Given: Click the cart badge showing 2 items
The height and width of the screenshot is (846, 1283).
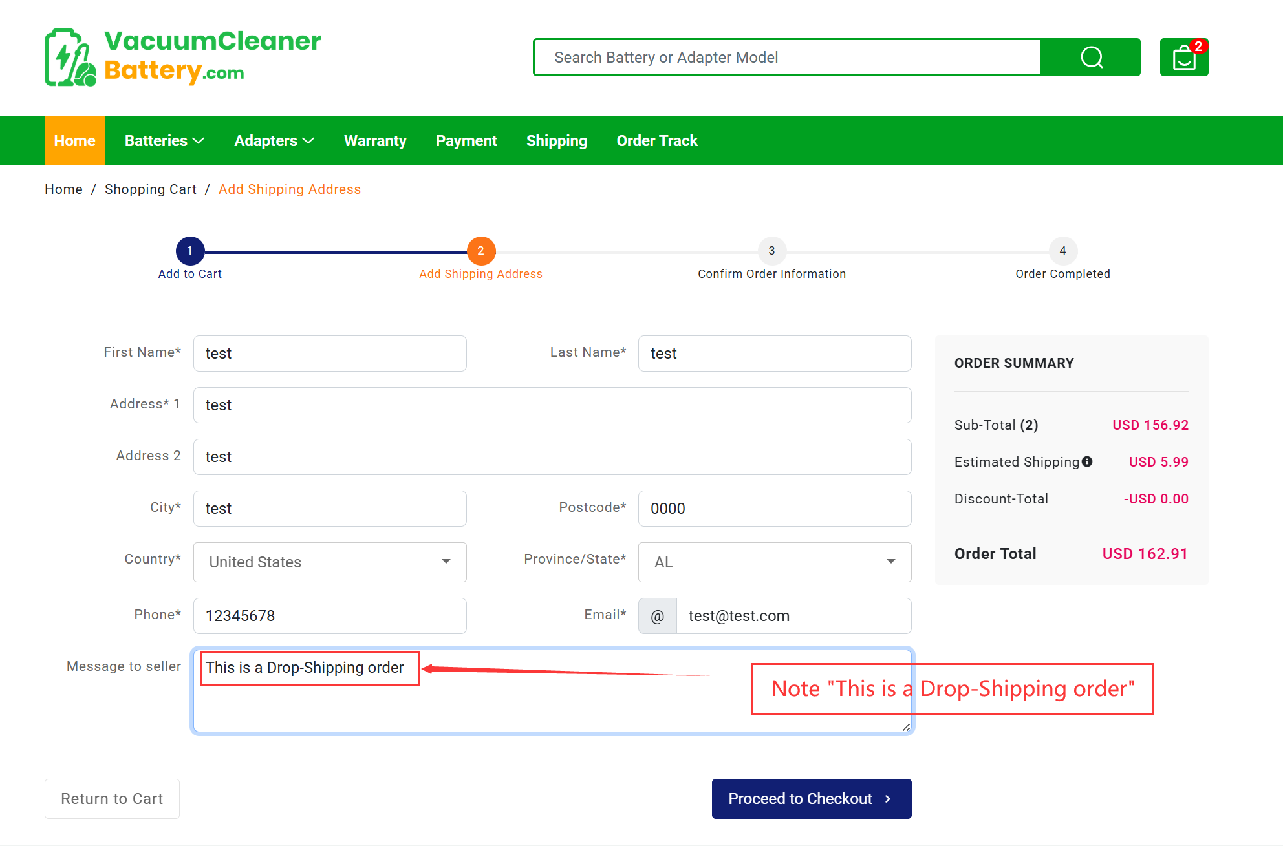Looking at the screenshot, I should (x=1200, y=46).
